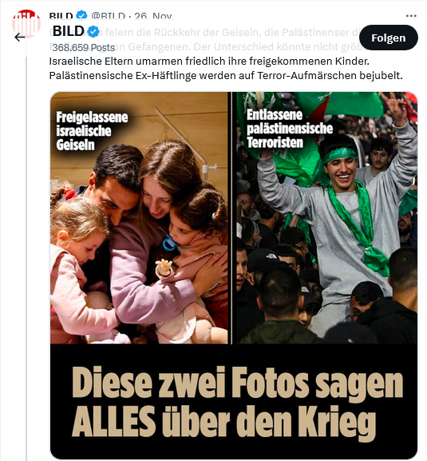Open the 26. Nov. timestamp link

[x=153, y=16]
